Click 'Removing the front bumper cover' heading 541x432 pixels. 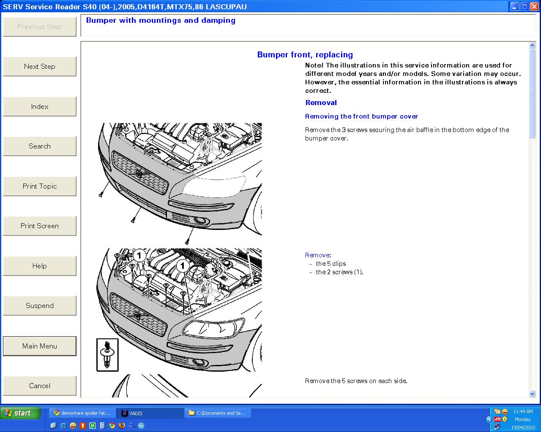tap(362, 116)
